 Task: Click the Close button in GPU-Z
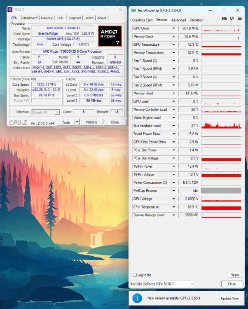click(232, 284)
